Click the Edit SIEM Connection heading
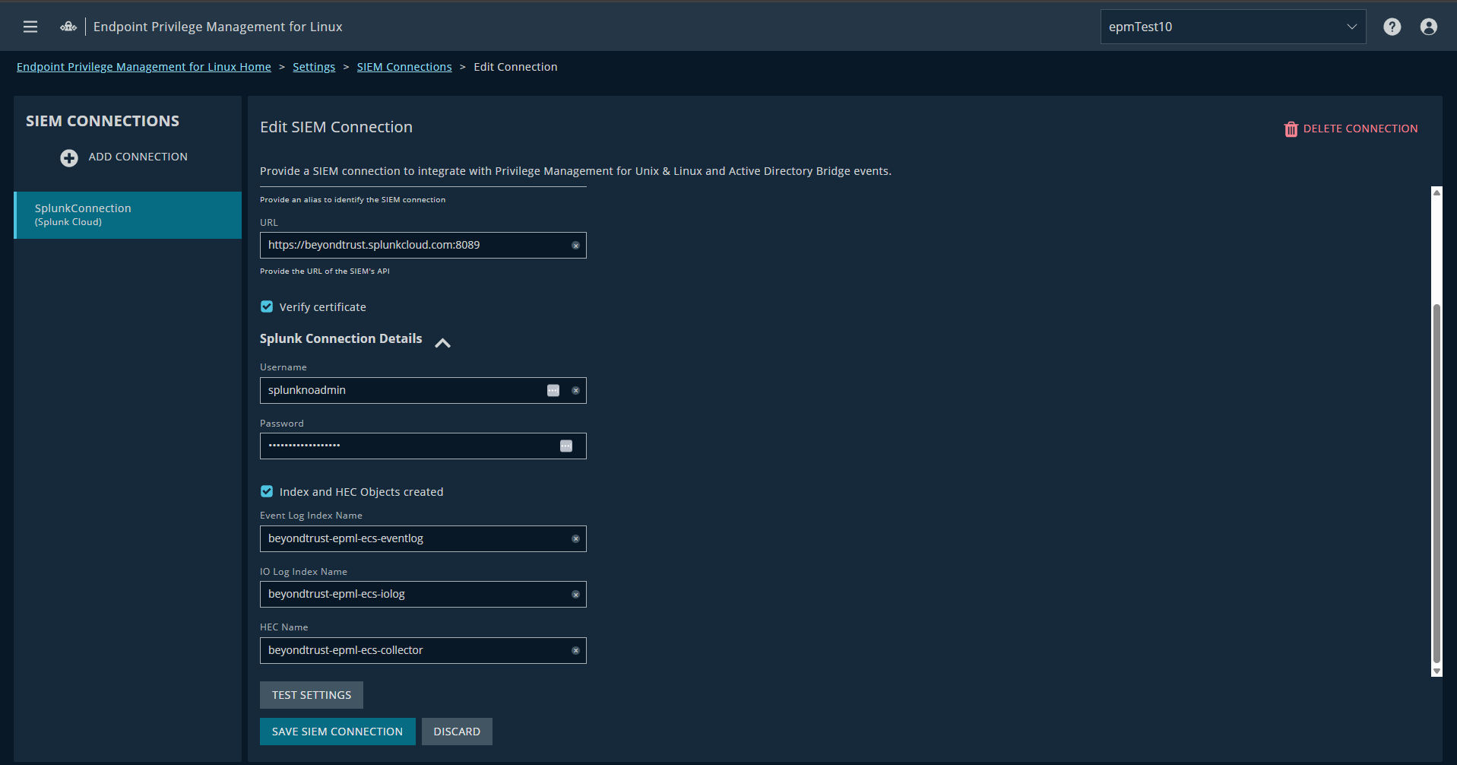 [336, 127]
